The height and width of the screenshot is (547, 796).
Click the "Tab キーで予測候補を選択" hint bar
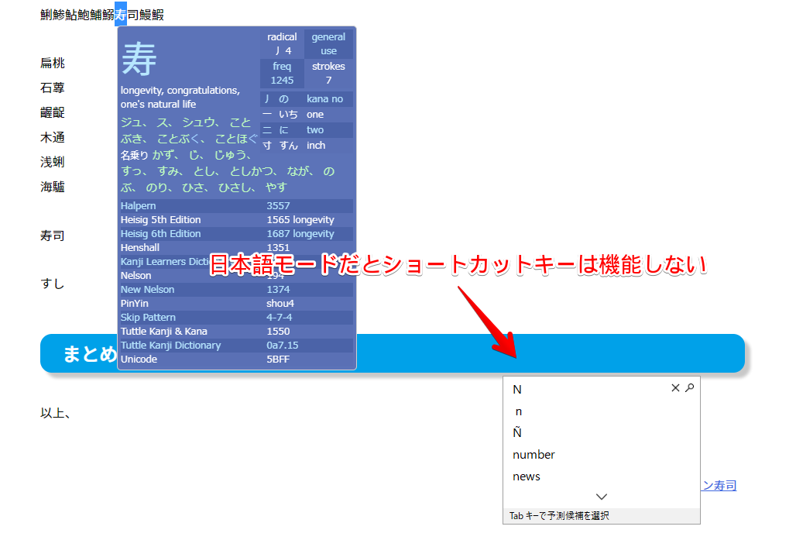click(602, 515)
